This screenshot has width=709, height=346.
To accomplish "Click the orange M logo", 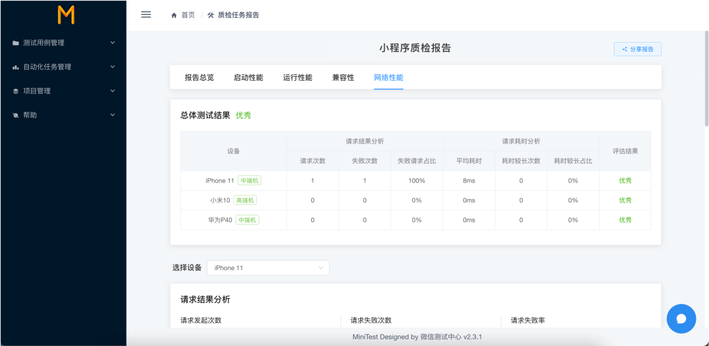I will click(66, 15).
